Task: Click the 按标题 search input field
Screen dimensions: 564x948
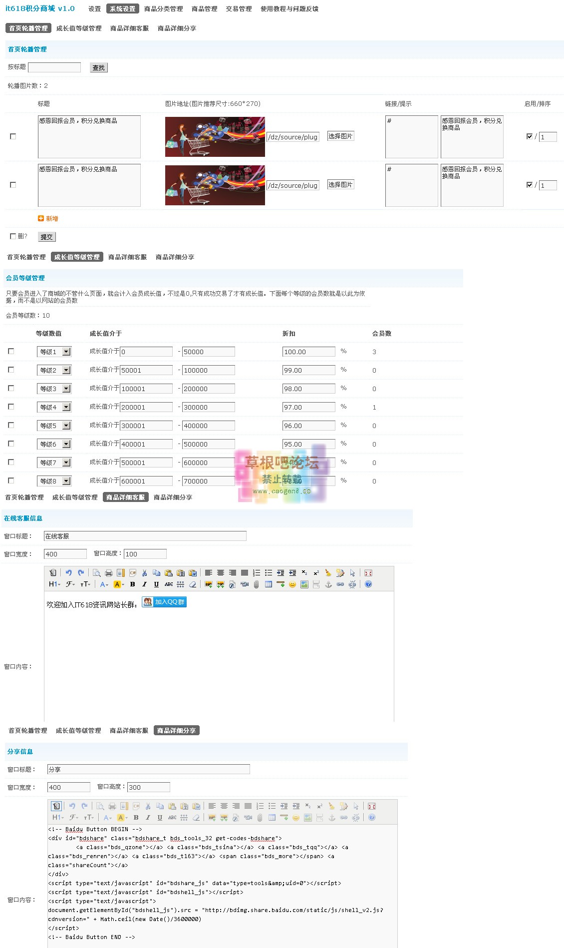Action: click(x=54, y=67)
